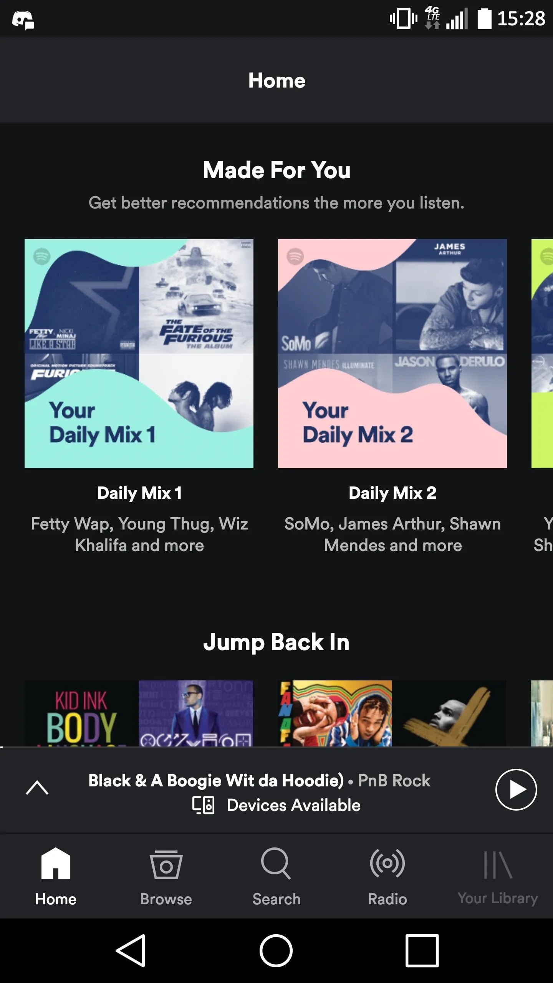The height and width of the screenshot is (983, 553).
Task: Open the partially visible third Daily Mix
Action: tap(542, 354)
